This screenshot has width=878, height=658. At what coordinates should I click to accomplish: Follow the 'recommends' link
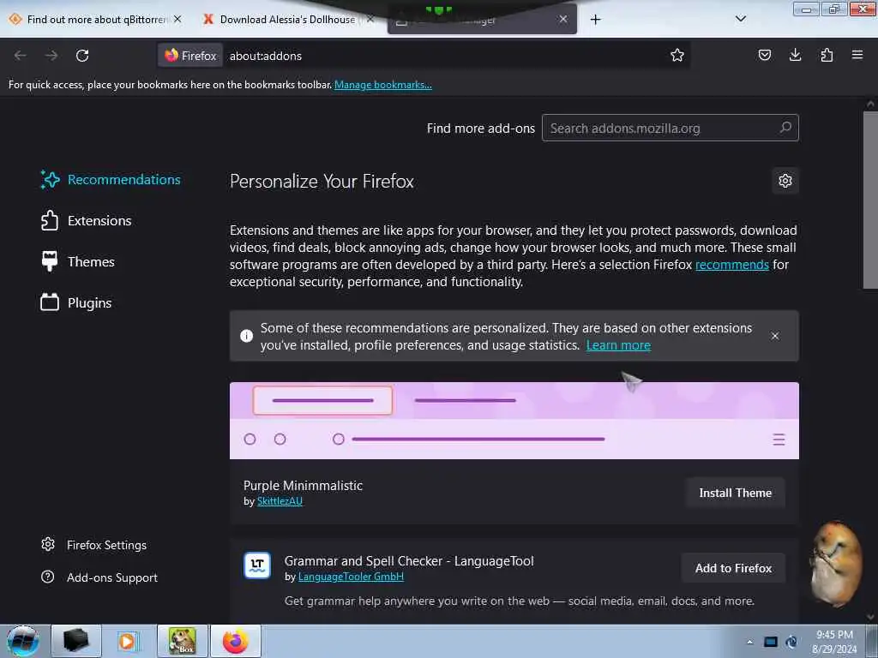[732, 265]
